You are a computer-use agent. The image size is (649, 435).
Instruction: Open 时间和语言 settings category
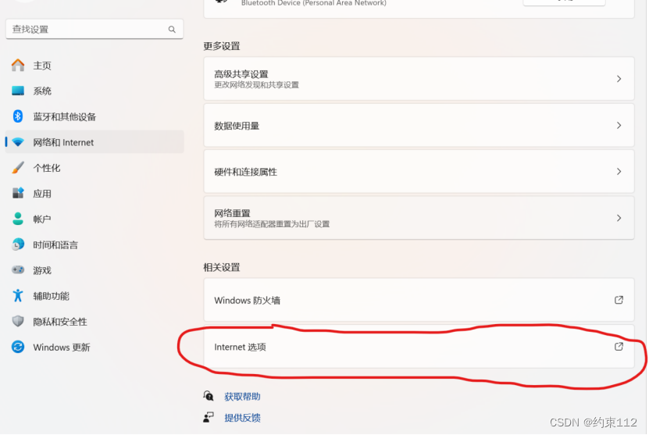(94, 244)
